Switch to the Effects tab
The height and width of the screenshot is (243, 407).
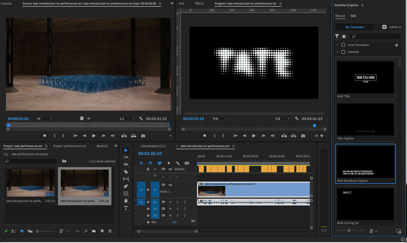[x=199, y=3]
